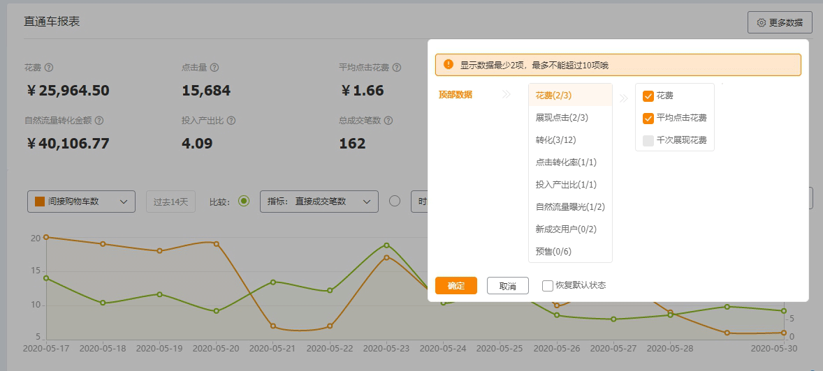Screen dimensions: 823x371
Task: Click the orange warning icon in notice
Action: point(449,64)
